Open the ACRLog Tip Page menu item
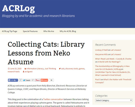Viewport: 135px width, 107px height. [9, 31]
